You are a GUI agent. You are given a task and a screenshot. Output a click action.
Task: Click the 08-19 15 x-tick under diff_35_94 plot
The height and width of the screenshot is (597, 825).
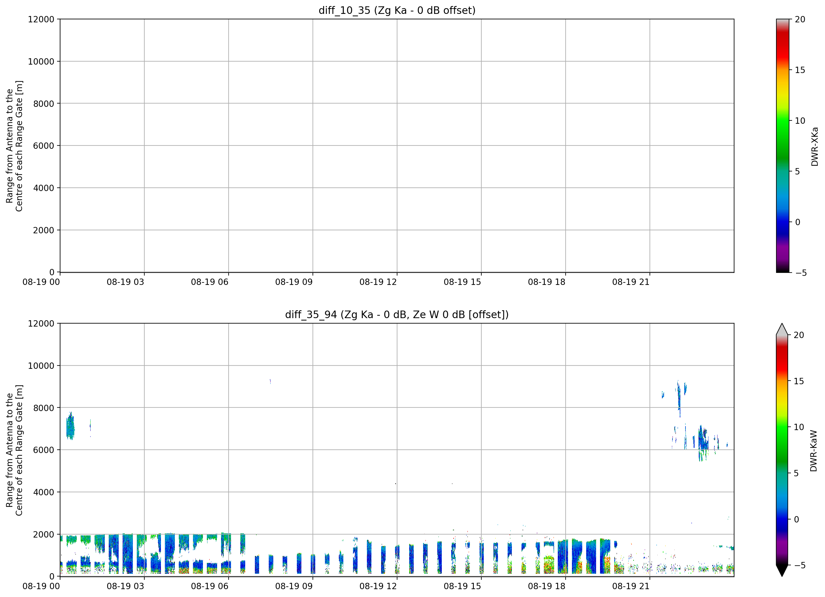tap(462, 586)
